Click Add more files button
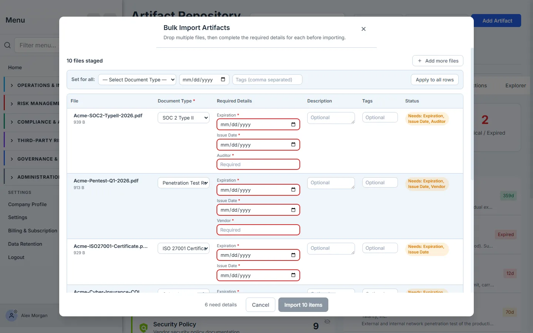533x333 pixels. 438,61
